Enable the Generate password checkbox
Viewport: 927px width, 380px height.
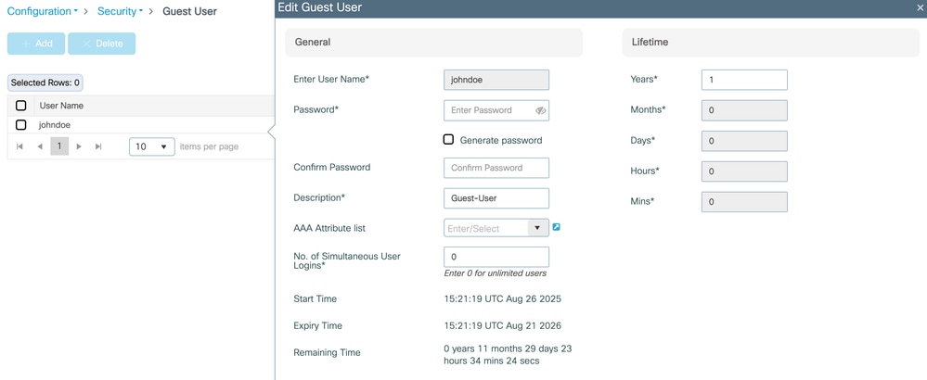click(x=449, y=140)
